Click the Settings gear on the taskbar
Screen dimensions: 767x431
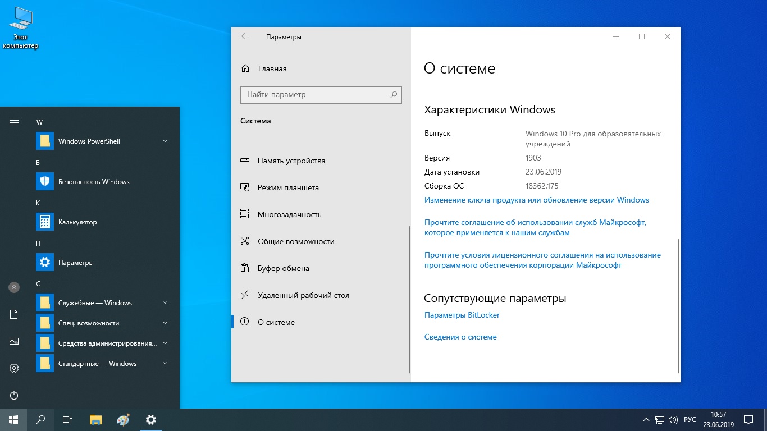click(x=150, y=420)
